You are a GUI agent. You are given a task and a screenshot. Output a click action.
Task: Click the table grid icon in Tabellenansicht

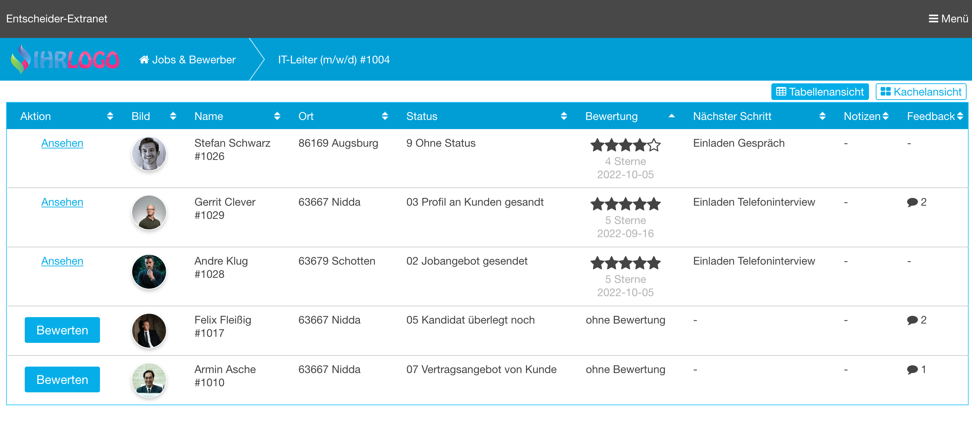click(781, 92)
